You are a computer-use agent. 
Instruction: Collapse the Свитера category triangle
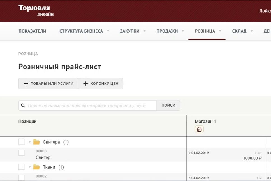tap(30, 142)
